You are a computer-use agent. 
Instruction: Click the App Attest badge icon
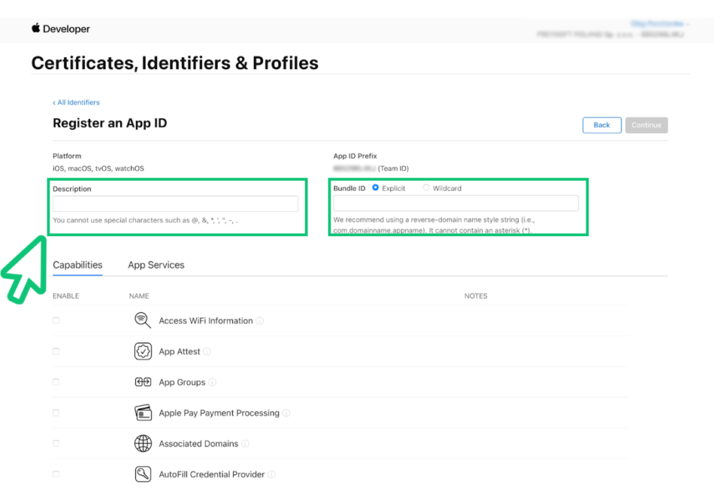coord(142,351)
